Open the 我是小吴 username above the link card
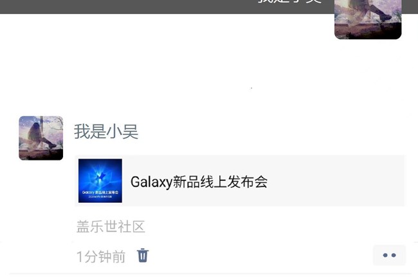The image size is (418, 278). (x=106, y=132)
